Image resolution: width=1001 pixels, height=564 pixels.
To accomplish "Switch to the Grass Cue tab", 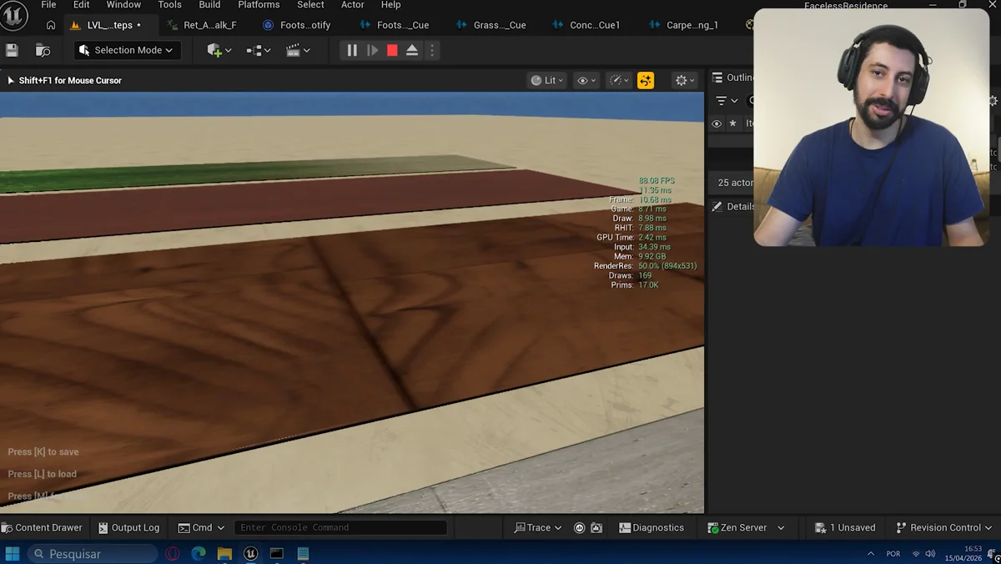I will (499, 25).
